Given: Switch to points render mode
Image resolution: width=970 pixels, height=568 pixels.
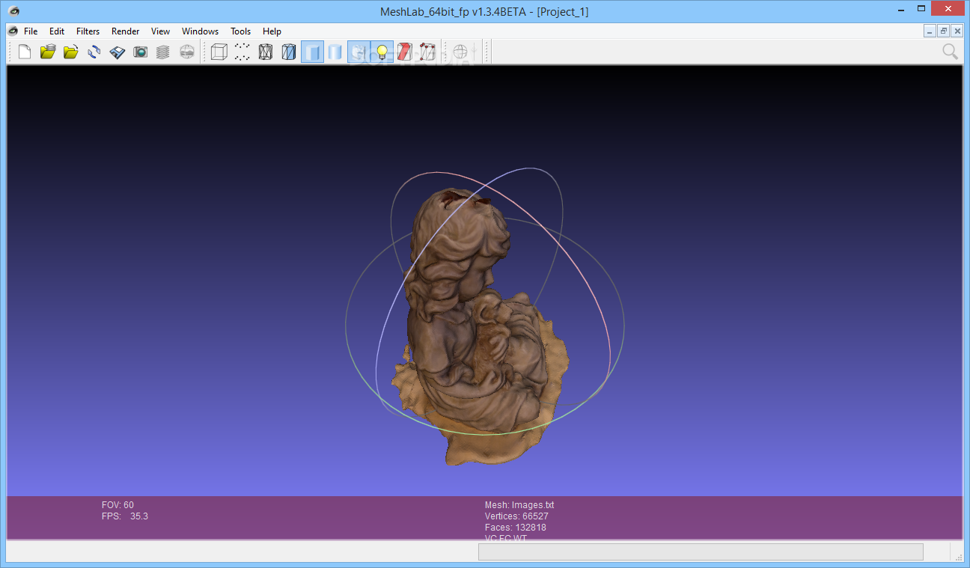Looking at the screenshot, I should click(x=242, y=52).
